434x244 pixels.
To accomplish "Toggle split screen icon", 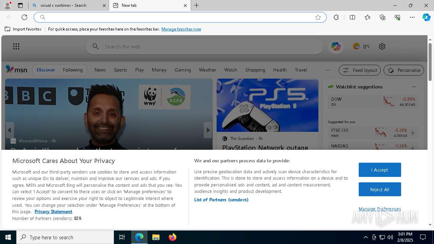I will 352,17.
